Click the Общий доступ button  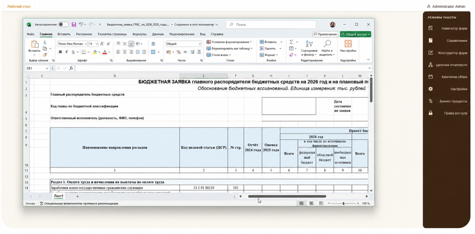click(355, 34)
